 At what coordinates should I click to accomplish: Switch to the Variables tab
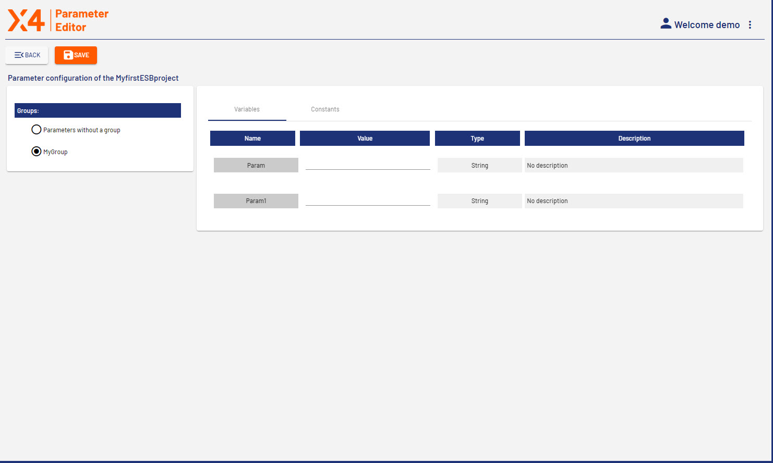pos(247,109)
